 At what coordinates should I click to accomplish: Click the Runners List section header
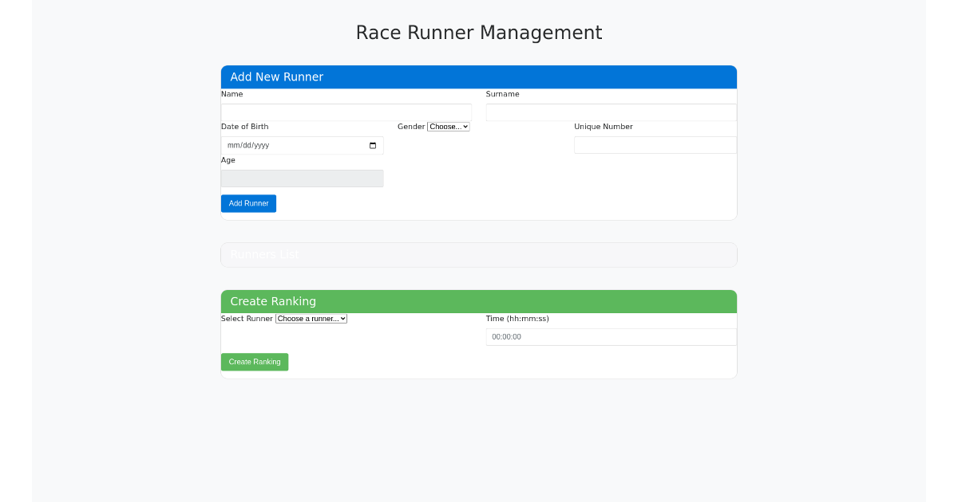tap(264, 254)
